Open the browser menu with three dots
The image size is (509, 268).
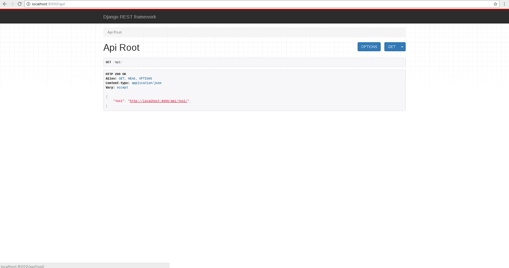(x=504, y=4)
